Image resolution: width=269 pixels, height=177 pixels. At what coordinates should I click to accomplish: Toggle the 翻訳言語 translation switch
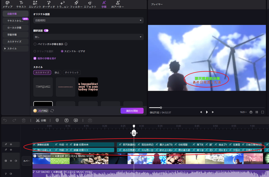[46, 30]
